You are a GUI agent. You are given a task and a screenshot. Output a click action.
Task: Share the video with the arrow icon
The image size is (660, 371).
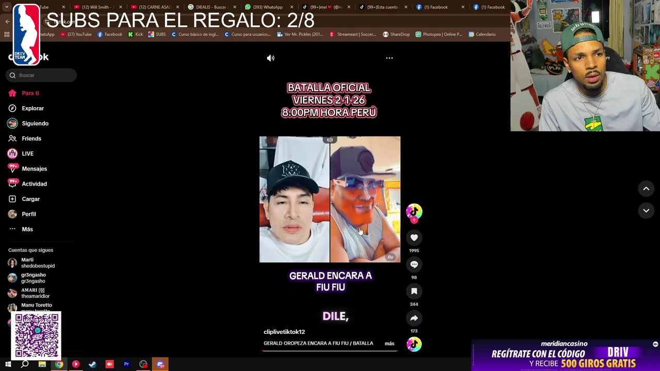tap(414, 318)
